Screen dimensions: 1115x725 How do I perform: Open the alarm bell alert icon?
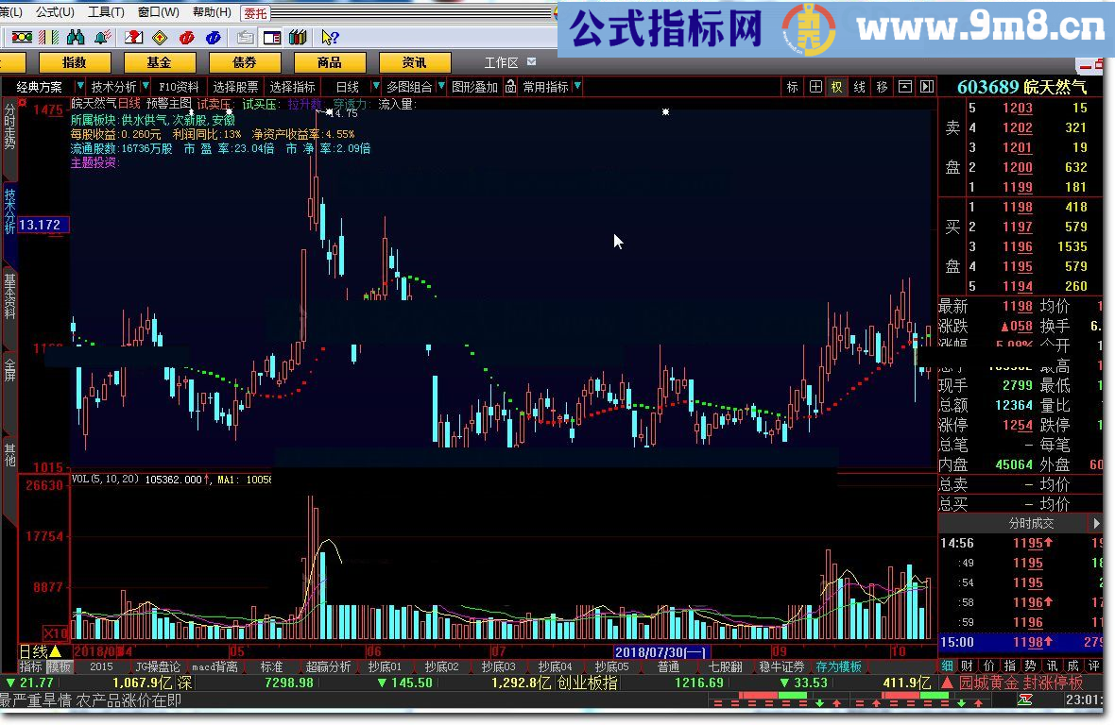tap(104, 38)
